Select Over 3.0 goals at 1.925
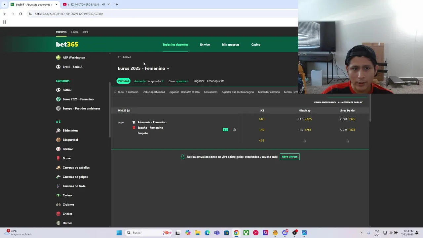The height and width of the screenshot is (238, 423). click(347, 119)
